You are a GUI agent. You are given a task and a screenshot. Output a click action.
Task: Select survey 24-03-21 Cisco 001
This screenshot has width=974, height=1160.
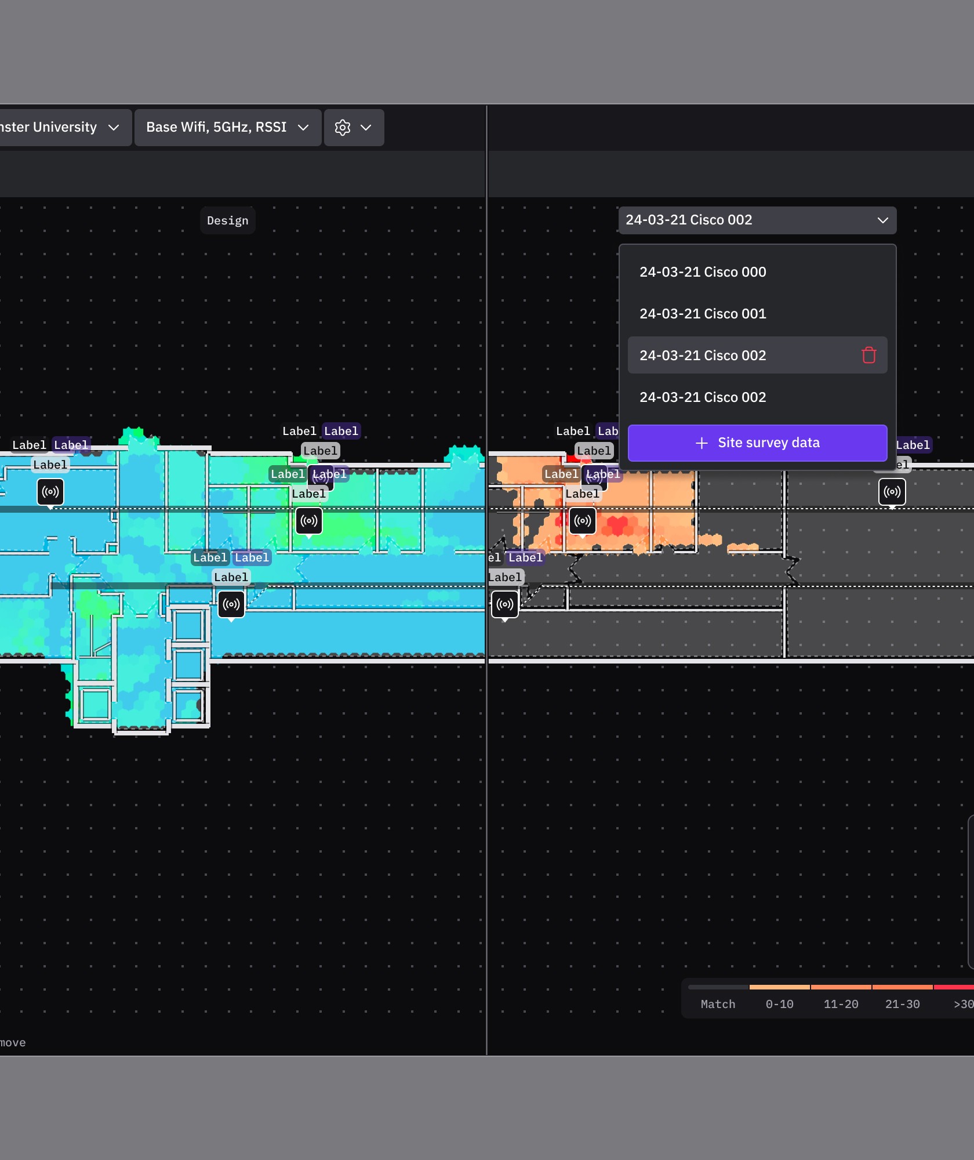[757, 314]
